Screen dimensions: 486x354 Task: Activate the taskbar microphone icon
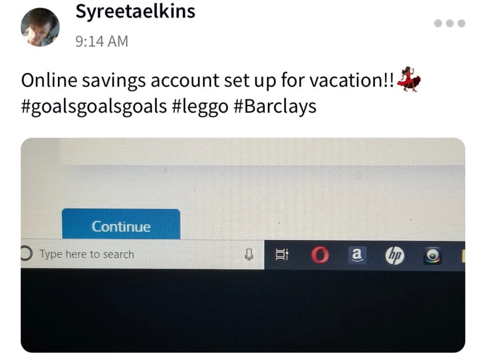coord(249,254)
